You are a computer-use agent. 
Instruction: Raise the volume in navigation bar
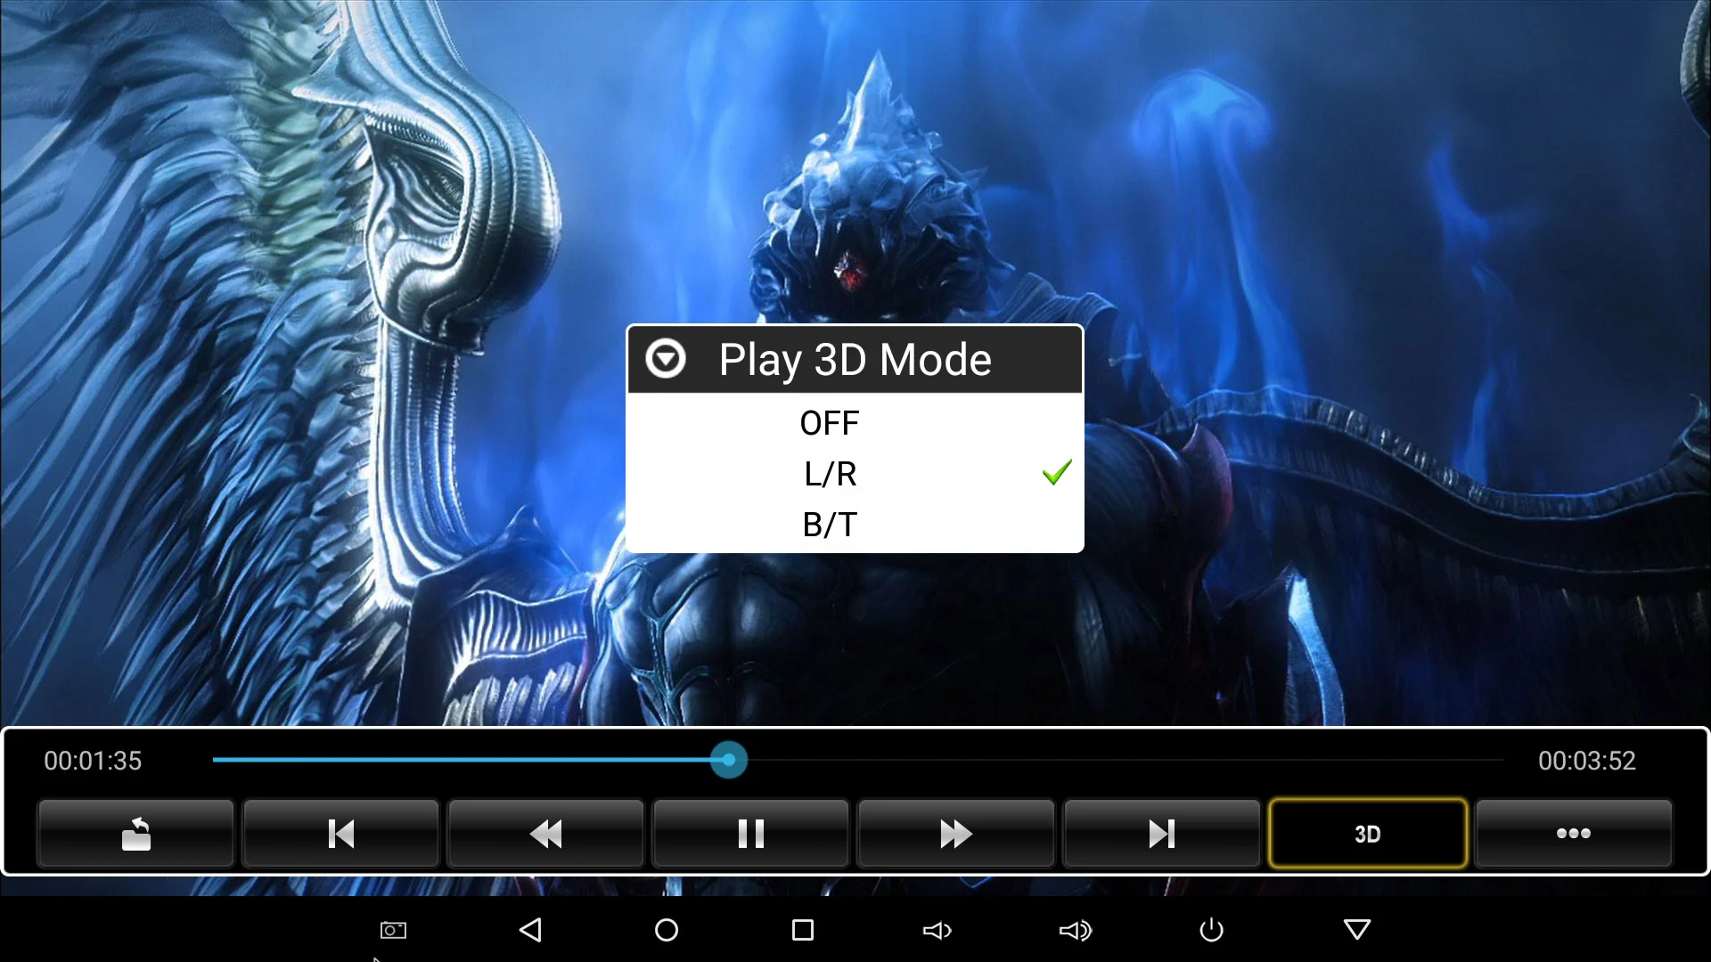tap(1075, 930)
